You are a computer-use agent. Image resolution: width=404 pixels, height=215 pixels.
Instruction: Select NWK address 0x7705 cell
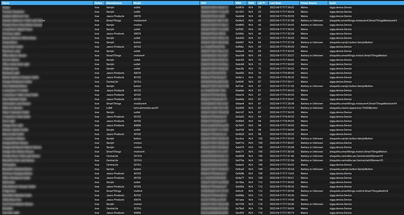click(x=239, y=204)
